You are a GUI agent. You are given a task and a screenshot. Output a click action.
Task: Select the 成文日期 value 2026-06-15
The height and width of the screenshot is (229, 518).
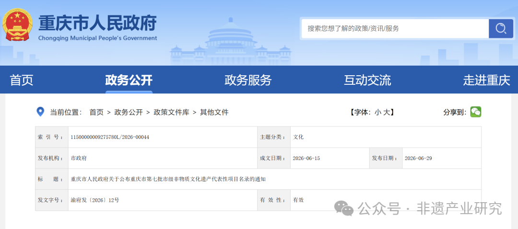point(306,158)
